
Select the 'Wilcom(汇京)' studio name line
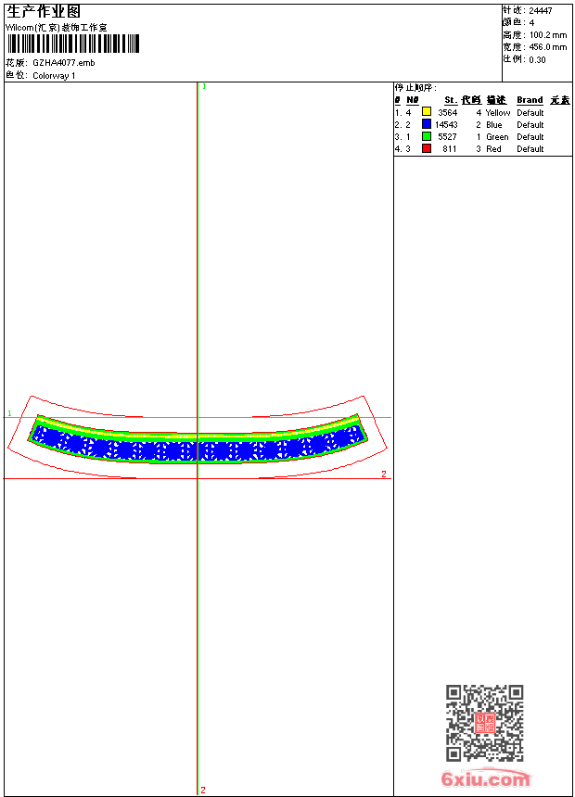(x=56, y=28)
